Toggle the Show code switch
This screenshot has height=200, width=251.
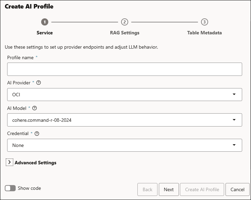(x=10, y=188)
